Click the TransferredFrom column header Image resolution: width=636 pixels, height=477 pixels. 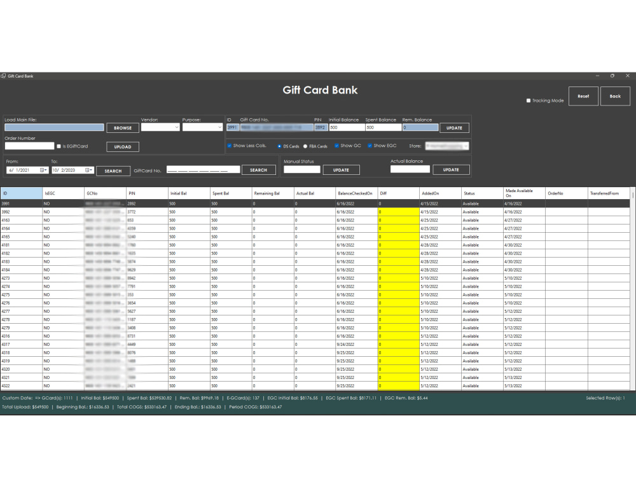(609, 193)
